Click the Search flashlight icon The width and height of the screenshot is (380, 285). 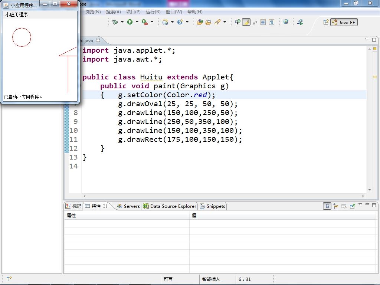[x=217, y=22]
